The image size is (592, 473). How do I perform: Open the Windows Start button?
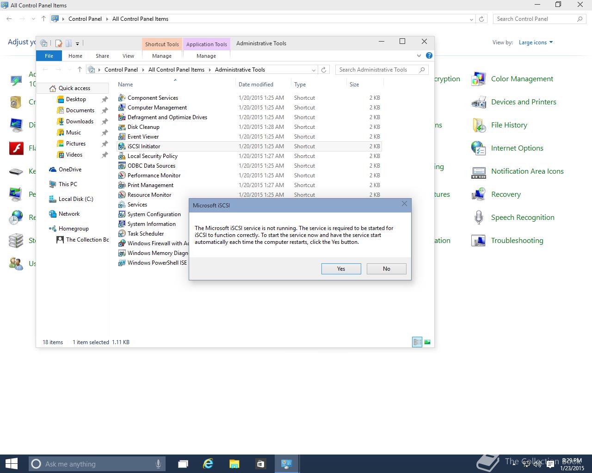11,464
